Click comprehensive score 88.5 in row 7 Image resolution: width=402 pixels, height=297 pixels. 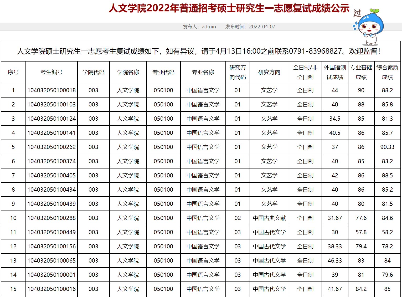tap(388, 176)
